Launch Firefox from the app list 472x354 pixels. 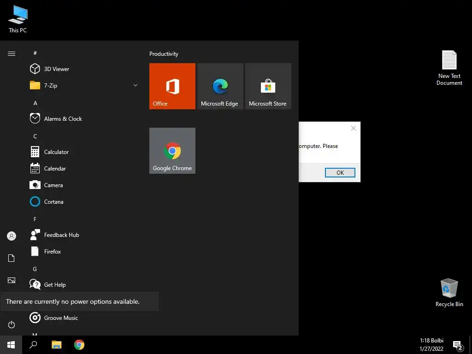click(84, 251)
